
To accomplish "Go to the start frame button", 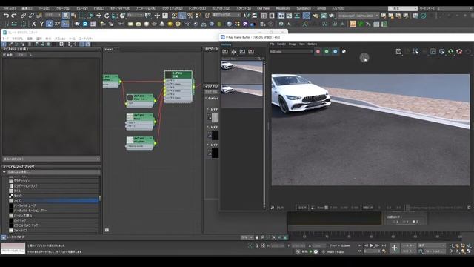I will pyautogui.click(x=360, y=245).
